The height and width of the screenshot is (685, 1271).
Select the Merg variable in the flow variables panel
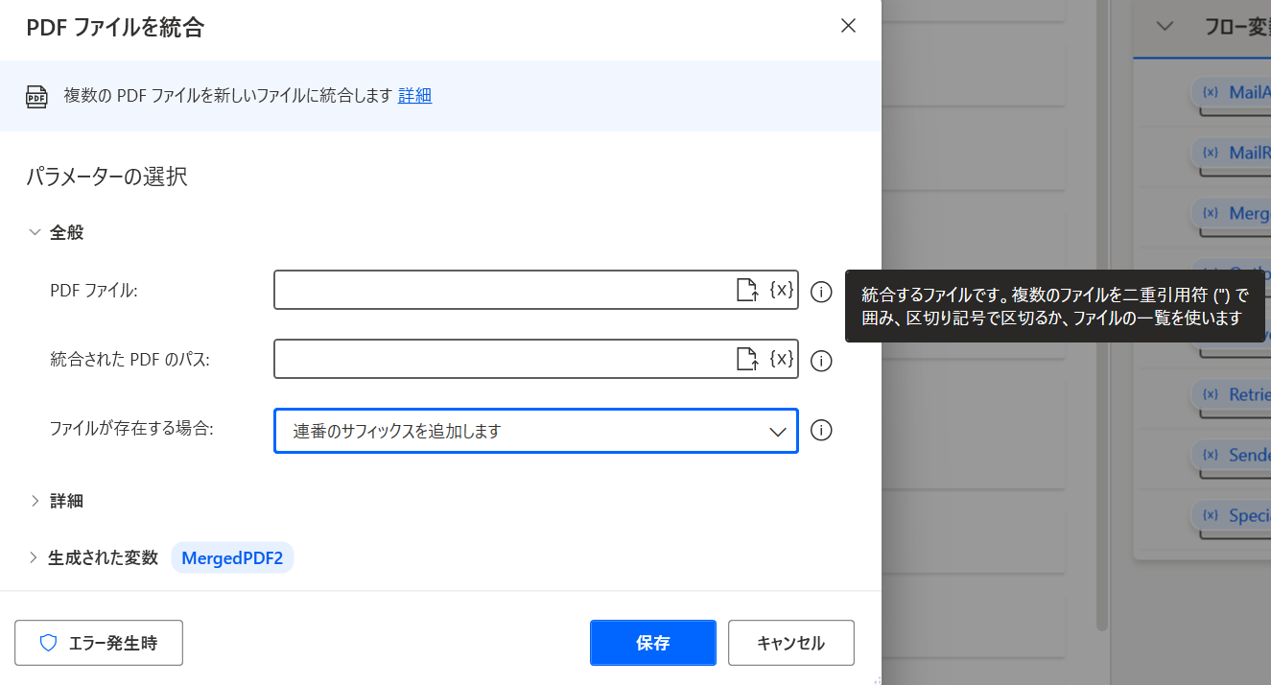[x=1232, y=214]
